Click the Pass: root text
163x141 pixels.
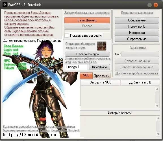tap(11, 53)
